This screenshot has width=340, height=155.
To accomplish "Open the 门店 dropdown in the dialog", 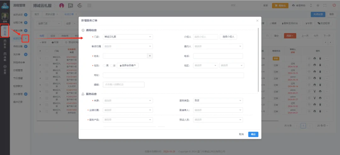I will pos(127,37).
